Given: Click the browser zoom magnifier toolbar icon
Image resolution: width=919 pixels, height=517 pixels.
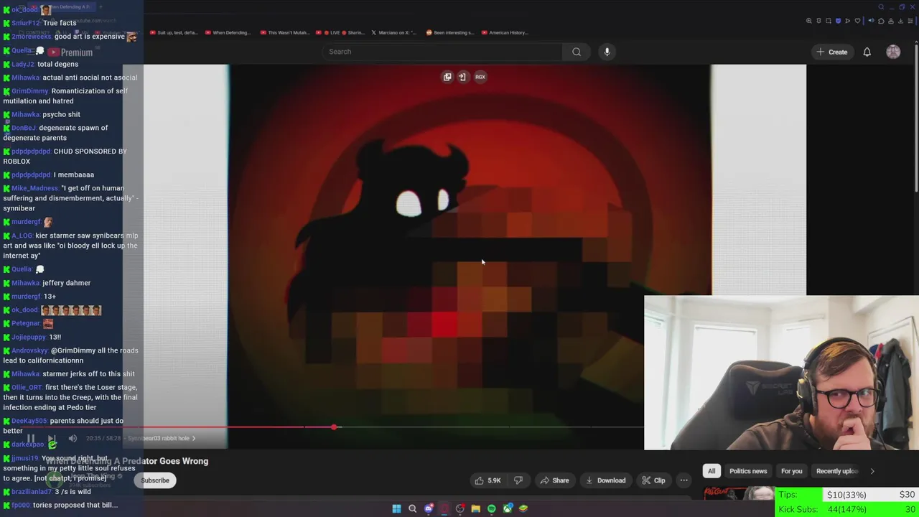Looking at the screenshot, I should [809, 21].
